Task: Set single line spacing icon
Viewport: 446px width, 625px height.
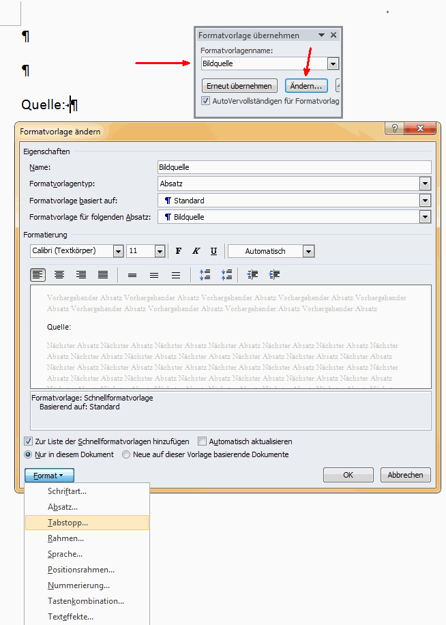Action: point(132,275)
